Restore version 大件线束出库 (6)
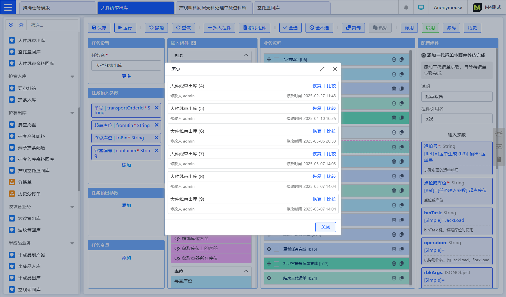The width and height of the screenshot is (506, 297). coord(317,131)
